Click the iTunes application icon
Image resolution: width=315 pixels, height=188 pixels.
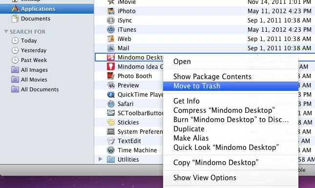[111, 29]
